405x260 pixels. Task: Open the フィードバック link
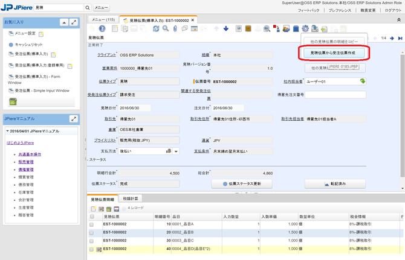[308, 10]
